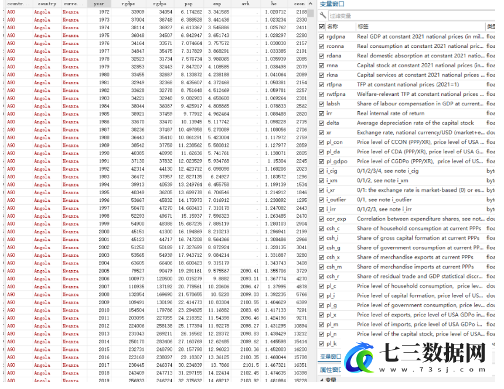Viewport: 504px width, 389px height.
Task: Toggle the rconna variable checkbox
Action: 321,47
